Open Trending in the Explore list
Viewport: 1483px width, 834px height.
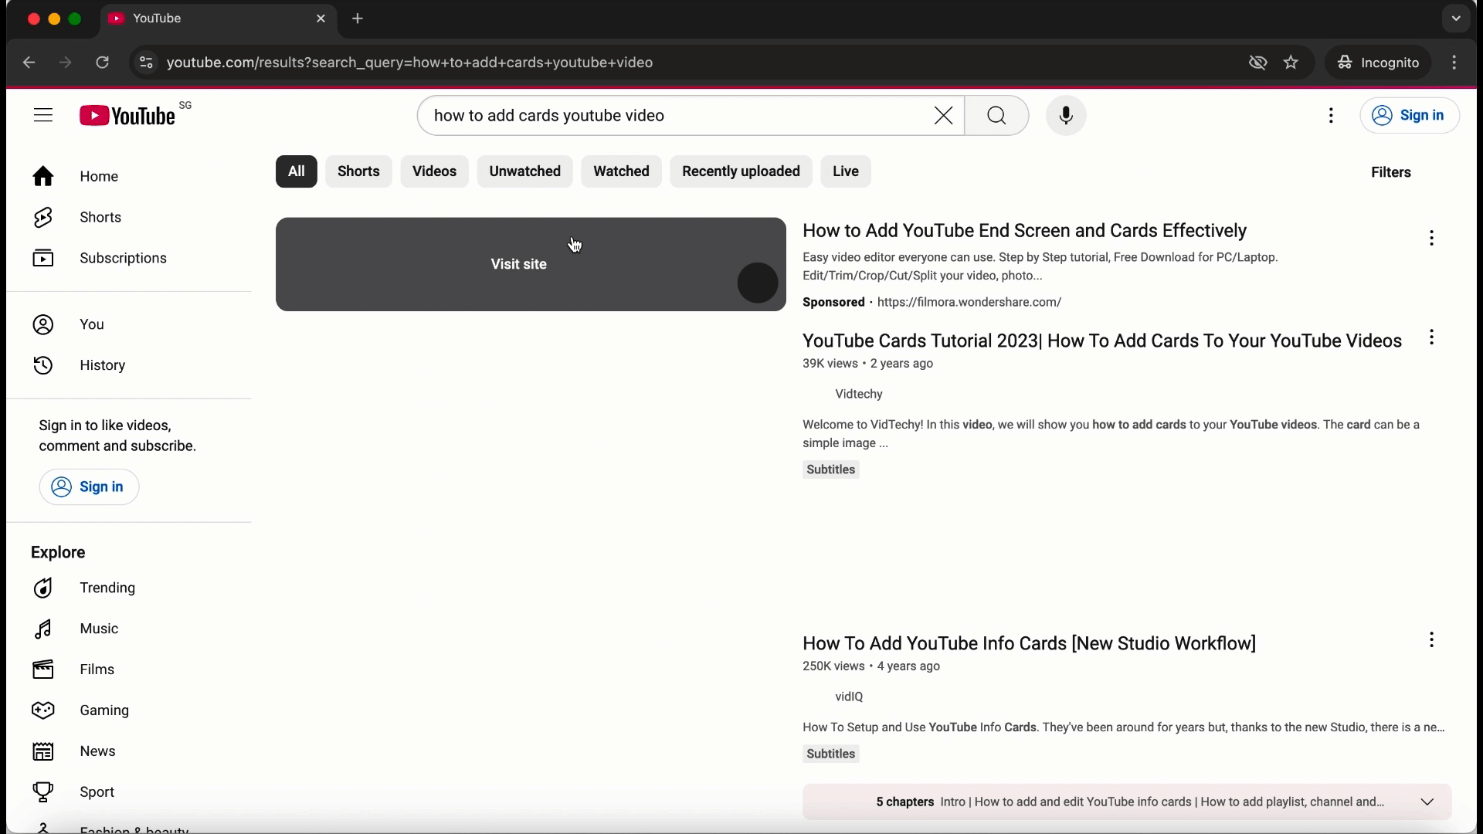pos(107,588)
